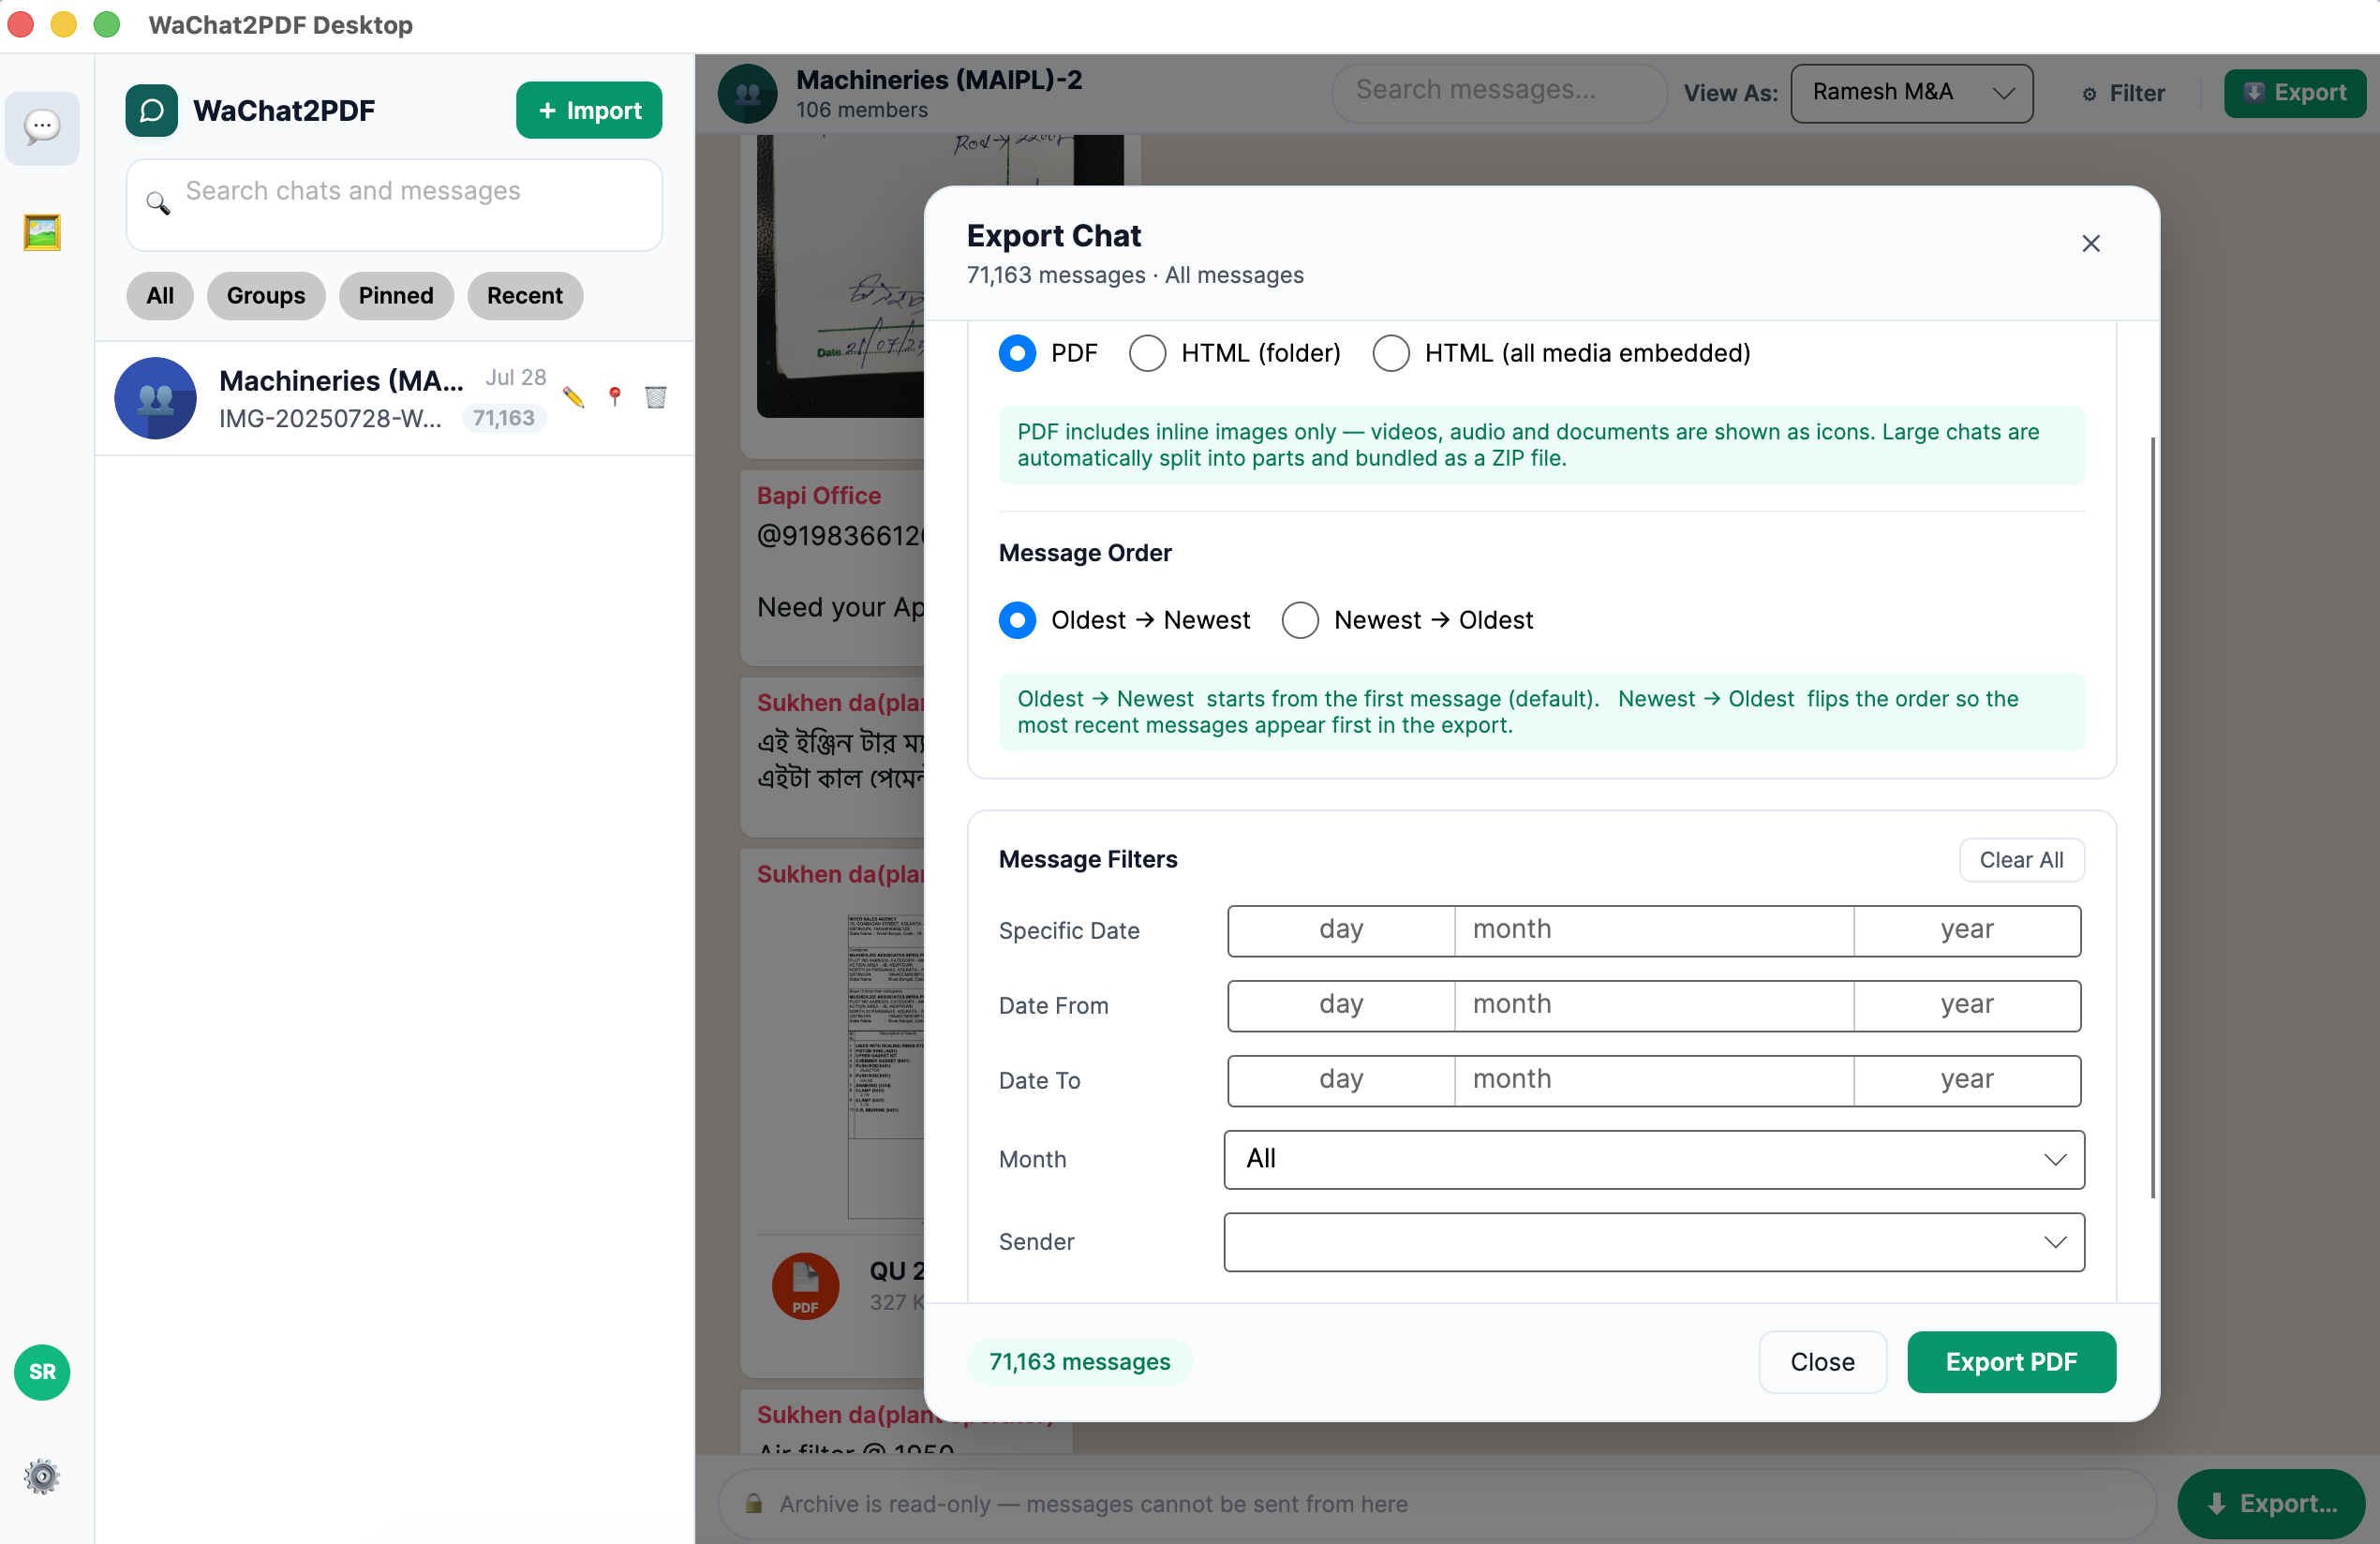Click the Export… button at bottom right
The width and height of the screenshot is (2380, 1544).
click(2271, 1503)
